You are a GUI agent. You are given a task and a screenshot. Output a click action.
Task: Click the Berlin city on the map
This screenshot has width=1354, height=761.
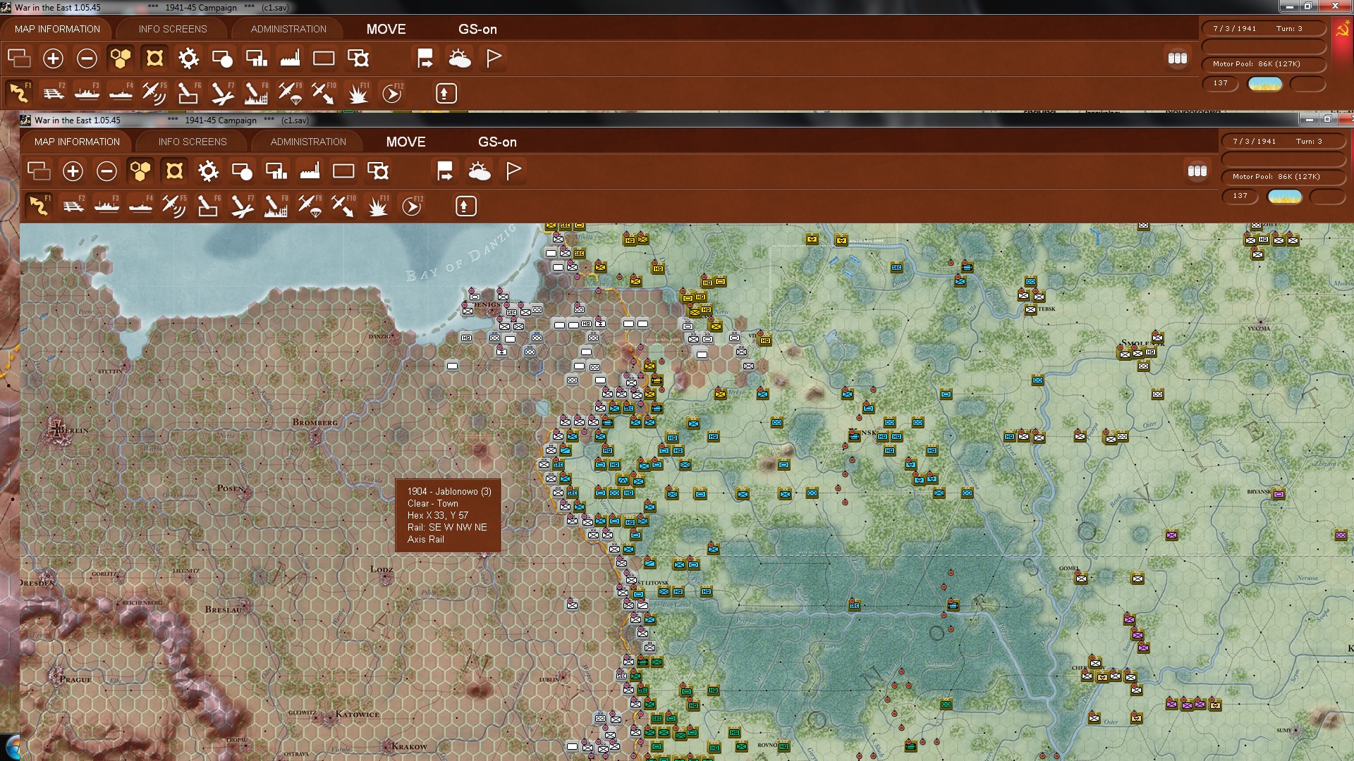(56, 431)
